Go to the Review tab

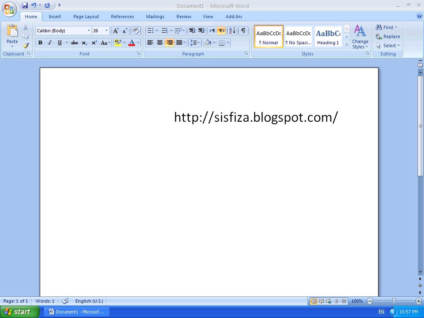[x=184, y=17]
